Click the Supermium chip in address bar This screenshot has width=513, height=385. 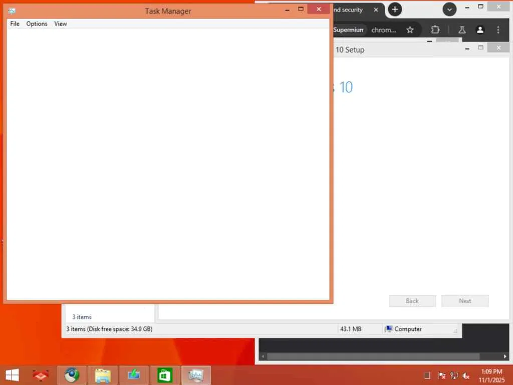pyautogui.click(x=349, y=30)
